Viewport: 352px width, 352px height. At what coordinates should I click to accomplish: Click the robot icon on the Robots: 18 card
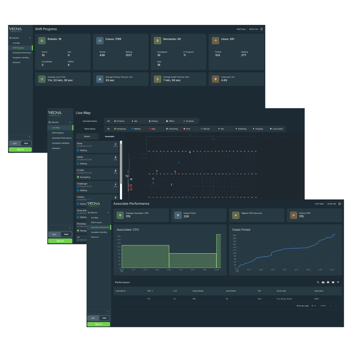(x=42, y=40)
